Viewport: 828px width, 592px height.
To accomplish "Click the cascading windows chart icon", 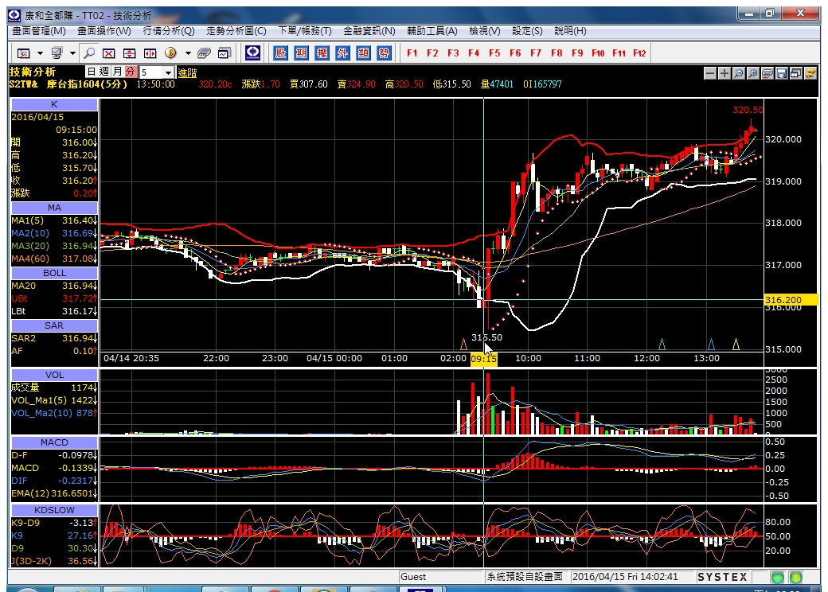I will pos(796,73).
